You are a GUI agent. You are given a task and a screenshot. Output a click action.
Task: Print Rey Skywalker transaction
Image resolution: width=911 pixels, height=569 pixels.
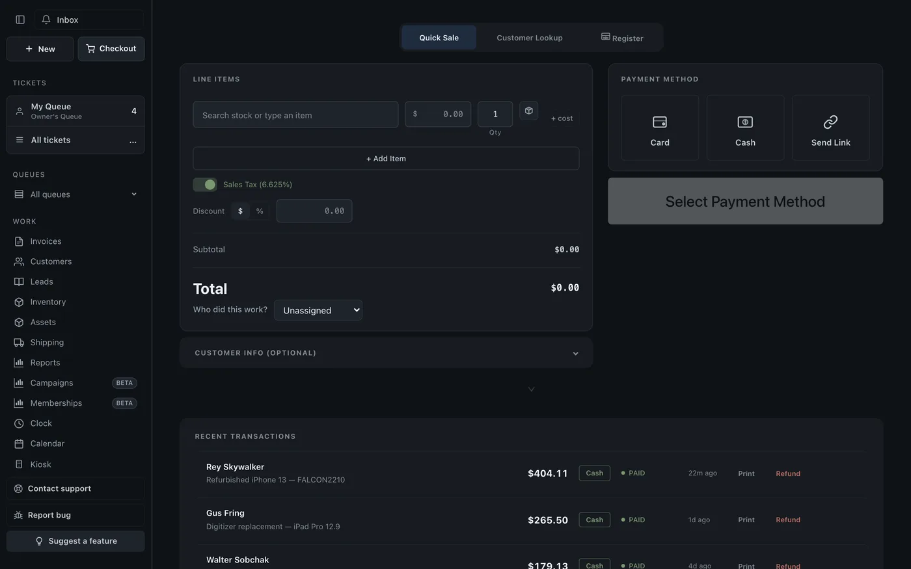tap(746, 473)
